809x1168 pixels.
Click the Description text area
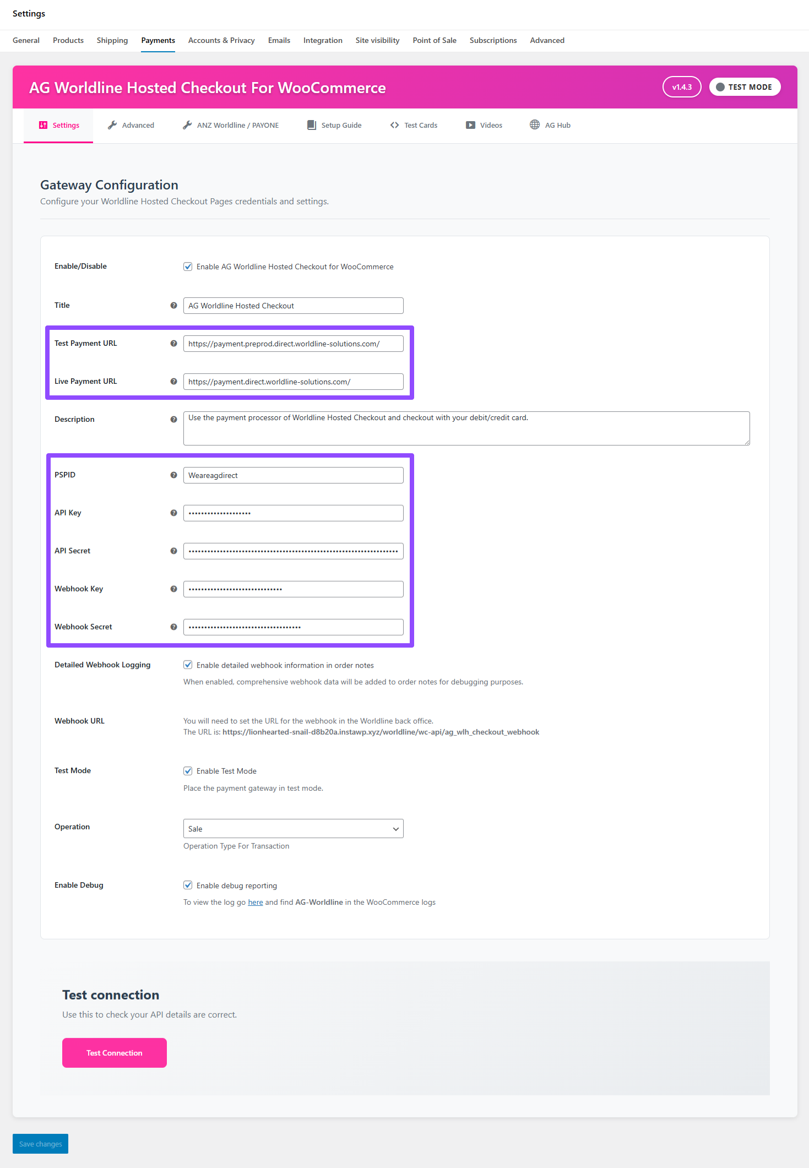click(x=466, y=428)
